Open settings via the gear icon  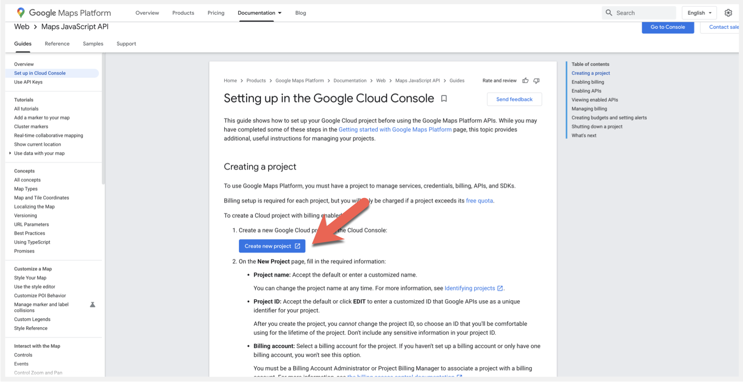(728, 13)
